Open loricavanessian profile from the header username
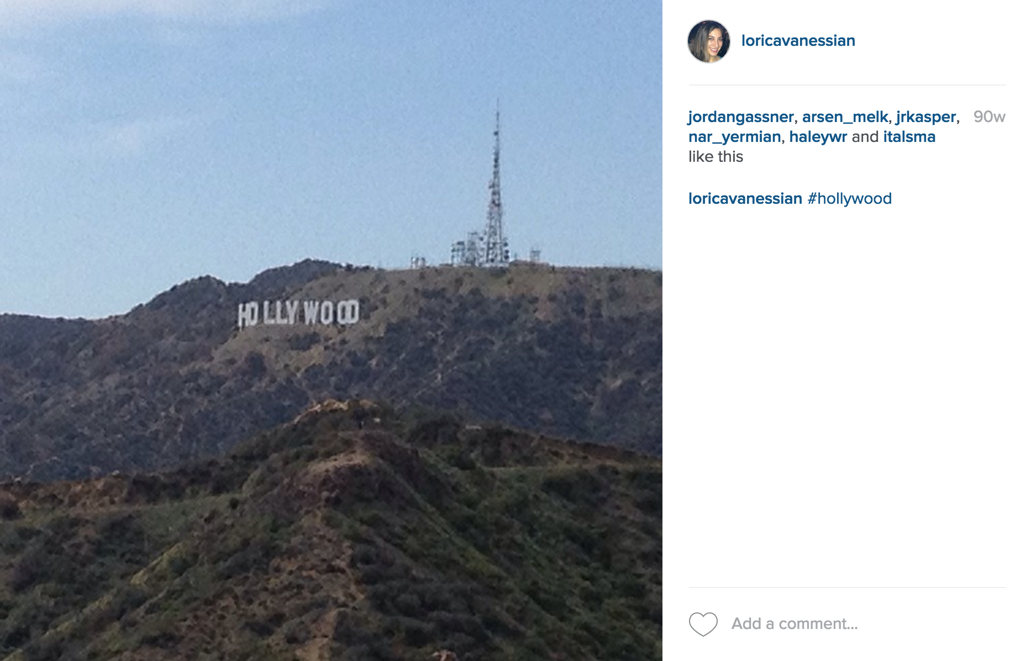Screen dimensions: 1031x661 [798, 41]
